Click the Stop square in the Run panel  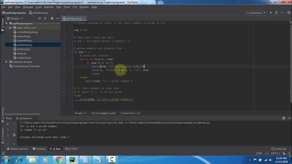pos(8,129)
